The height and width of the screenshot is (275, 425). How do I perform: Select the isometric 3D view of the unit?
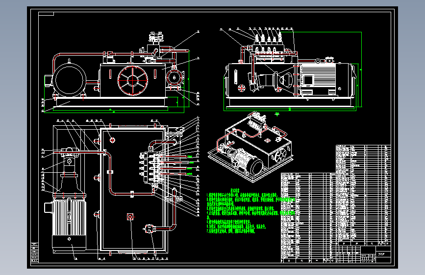tap(250, 147)
